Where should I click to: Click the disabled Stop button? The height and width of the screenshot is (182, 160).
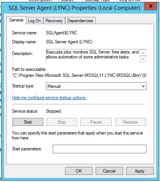62,122
